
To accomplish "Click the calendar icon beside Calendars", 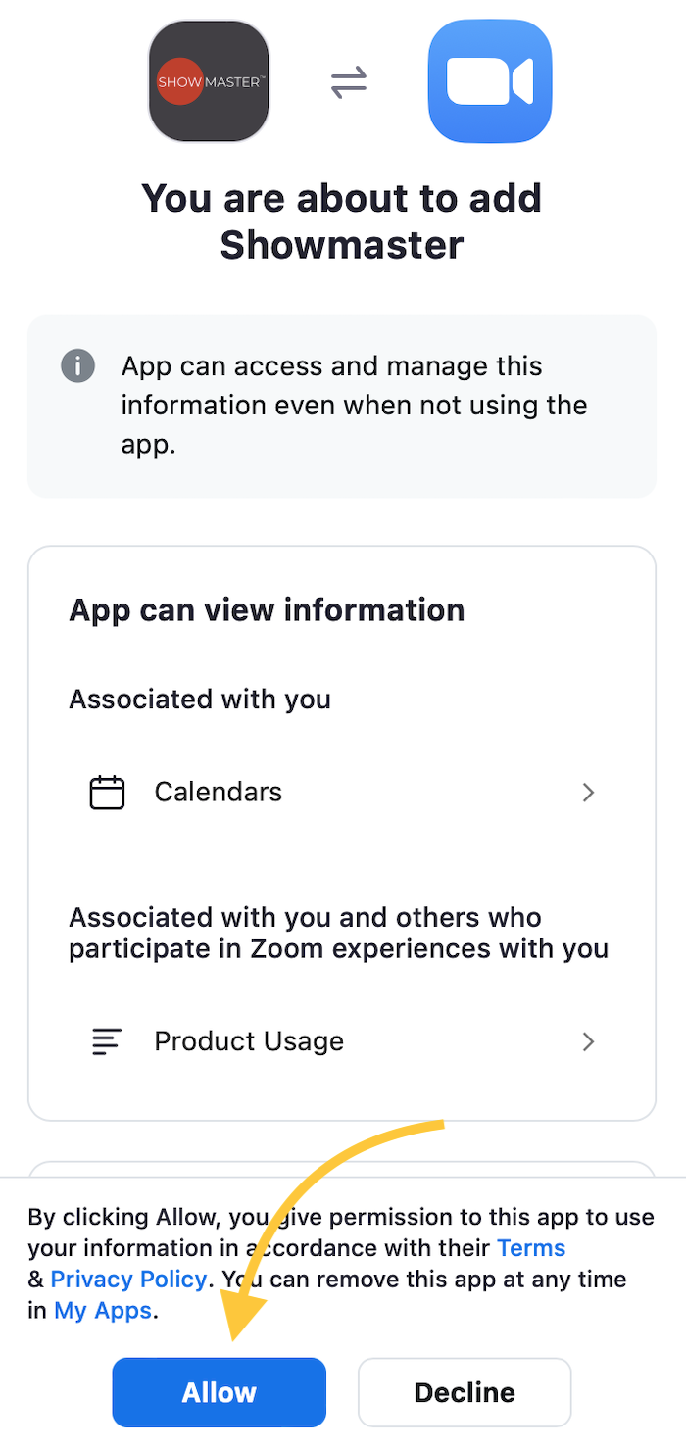I will (x=108, y=792).
